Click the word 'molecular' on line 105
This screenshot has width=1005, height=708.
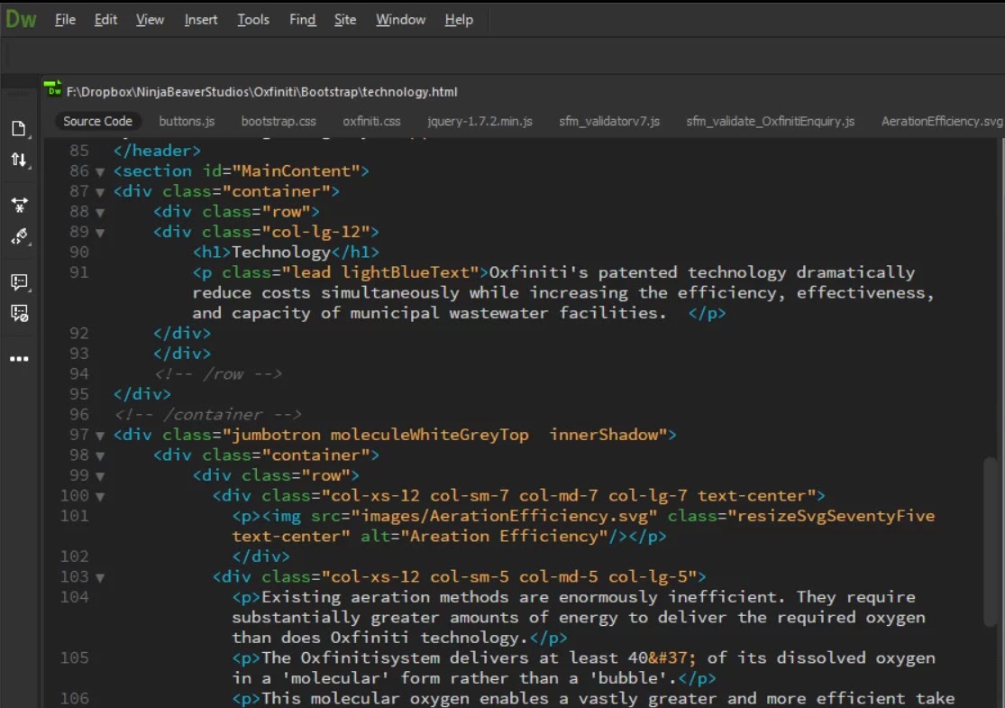[335, 678]
